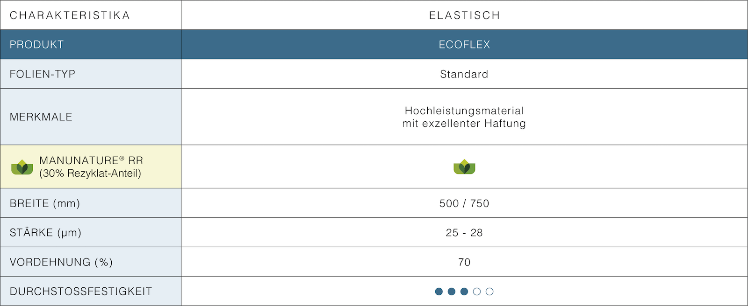Image resolution: width=748 pixels, height=306 pixels.
Task: Click the FOLIEN-TYP row label
Action: pos(43,74)
